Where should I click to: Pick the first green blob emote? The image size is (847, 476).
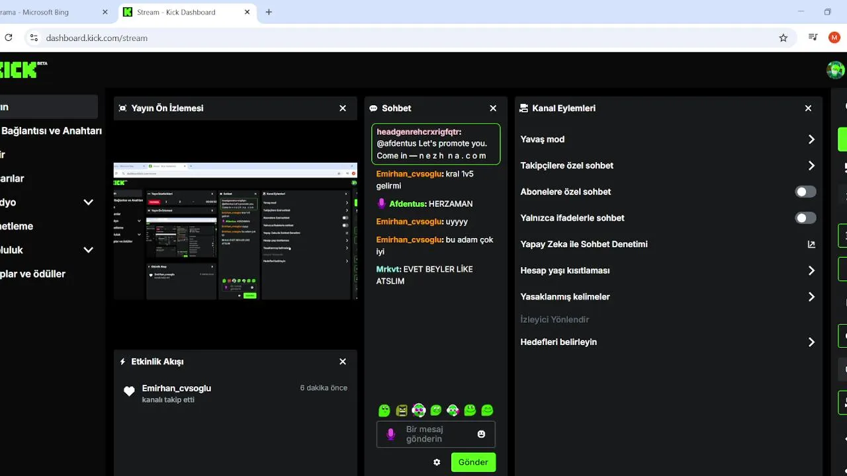point(384,411)
